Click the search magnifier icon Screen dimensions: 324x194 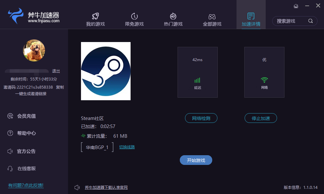click(x=310, y=21)
